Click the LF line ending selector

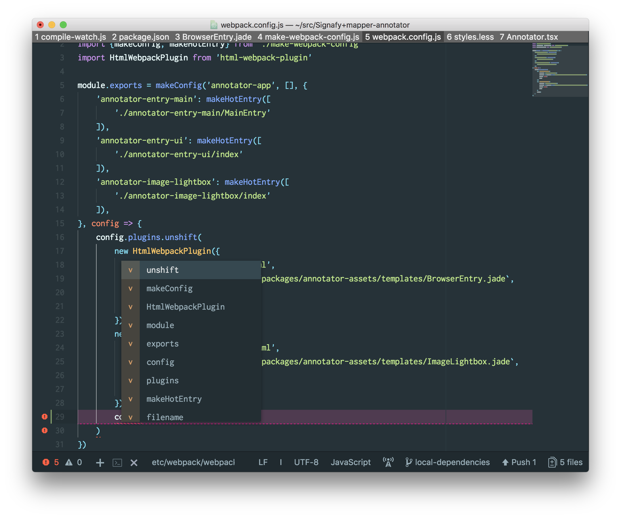pyautogui.click(x=263, y=462)
